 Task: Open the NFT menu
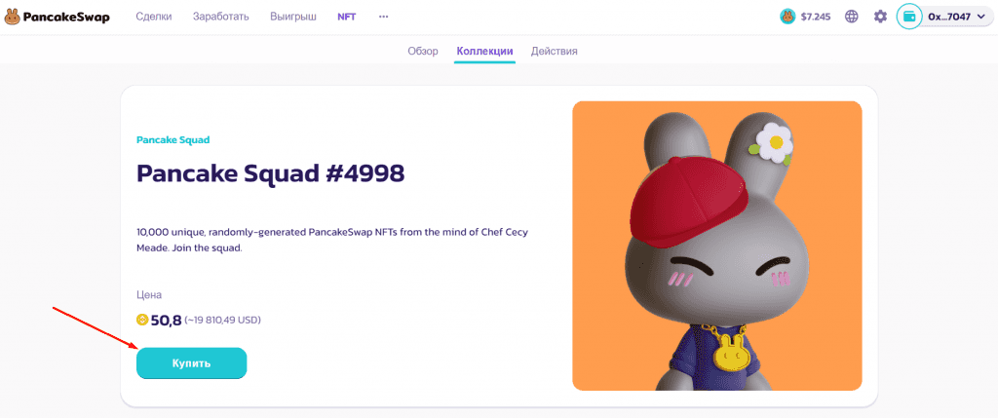coord(347,17)
